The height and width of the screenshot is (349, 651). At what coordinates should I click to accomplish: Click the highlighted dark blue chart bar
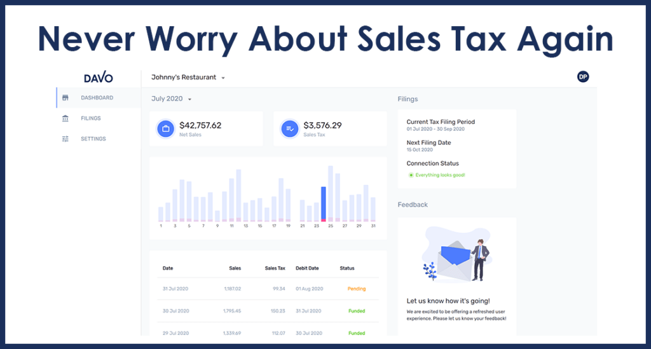324,203
